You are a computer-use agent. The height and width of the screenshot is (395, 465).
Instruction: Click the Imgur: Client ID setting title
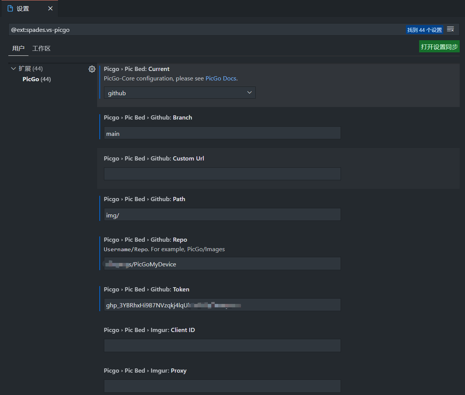tap(149, 330)
